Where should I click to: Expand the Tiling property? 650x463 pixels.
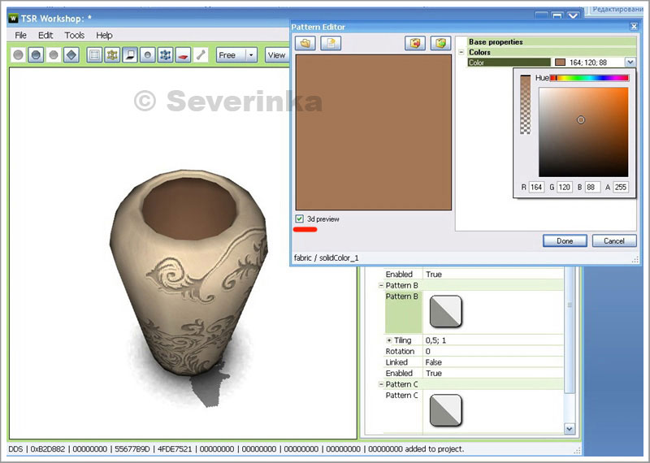(389, 340)
